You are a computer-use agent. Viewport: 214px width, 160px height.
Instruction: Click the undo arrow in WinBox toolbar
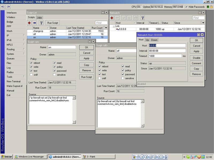3,6
